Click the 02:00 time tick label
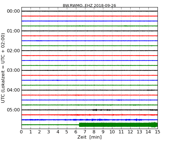The height and width of the screenshot is (143, 179). pos(13,51)
